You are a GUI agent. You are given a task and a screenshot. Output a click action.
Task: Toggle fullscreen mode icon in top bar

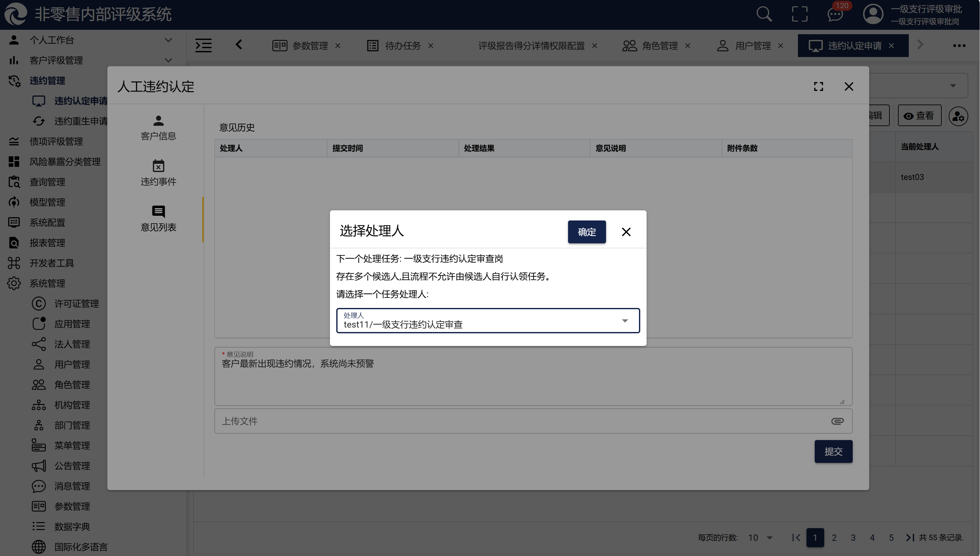pos(800,14)
